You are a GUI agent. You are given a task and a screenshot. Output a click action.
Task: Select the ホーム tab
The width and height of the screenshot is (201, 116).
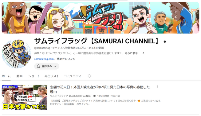[x=6, y=76]
